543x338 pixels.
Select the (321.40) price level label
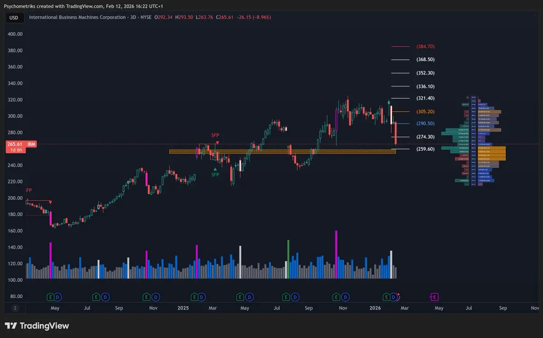coord(425,98)
